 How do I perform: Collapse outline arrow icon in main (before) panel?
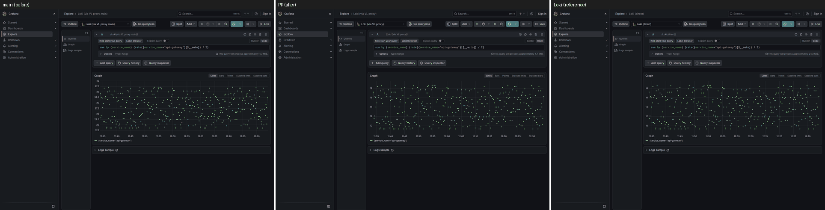pos(86,33)
